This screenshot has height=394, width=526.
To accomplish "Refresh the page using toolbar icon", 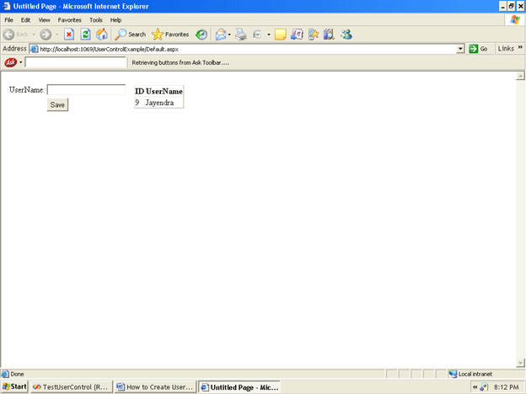I will coord(85,35).
